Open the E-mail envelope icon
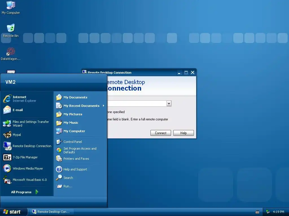Viewport: 289px width, 216px height. [7, 110]
